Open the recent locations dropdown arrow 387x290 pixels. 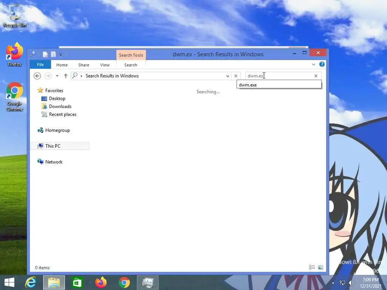(57, 76)
